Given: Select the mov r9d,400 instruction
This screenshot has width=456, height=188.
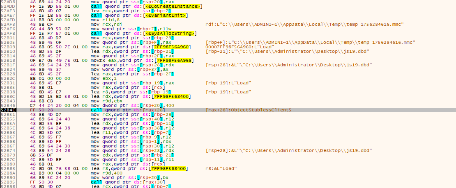Looking at the screenshot, I should tap(106, 172).
